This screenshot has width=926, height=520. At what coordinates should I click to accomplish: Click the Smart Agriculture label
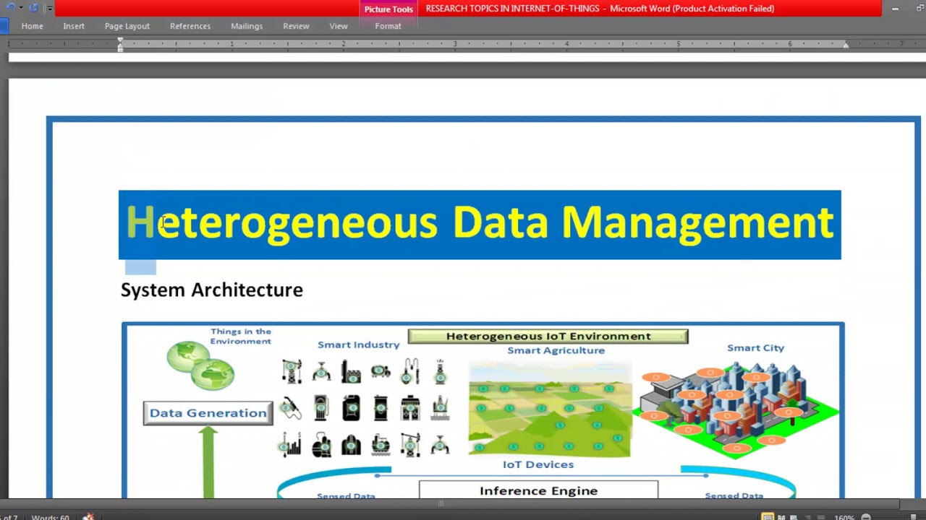[x=556, y=350]
